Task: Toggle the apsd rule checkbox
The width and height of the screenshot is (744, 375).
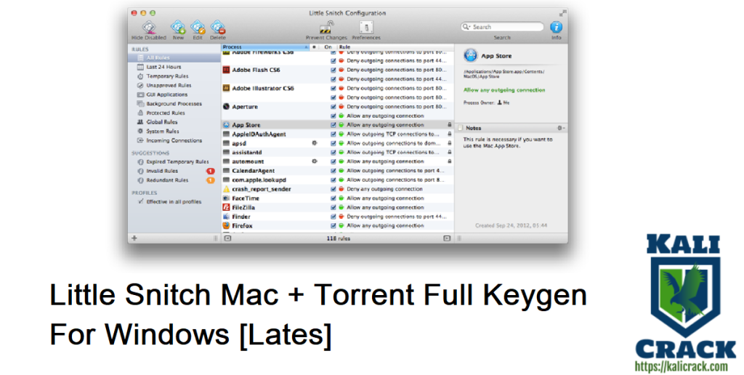Action: point(333,143)
